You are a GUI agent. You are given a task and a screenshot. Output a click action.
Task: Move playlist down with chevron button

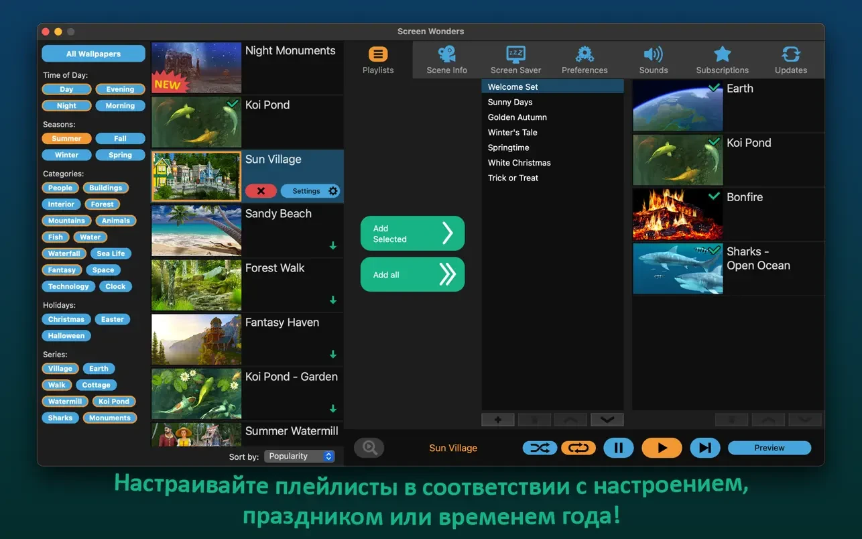pyautogui.click(x=607, y=420)
